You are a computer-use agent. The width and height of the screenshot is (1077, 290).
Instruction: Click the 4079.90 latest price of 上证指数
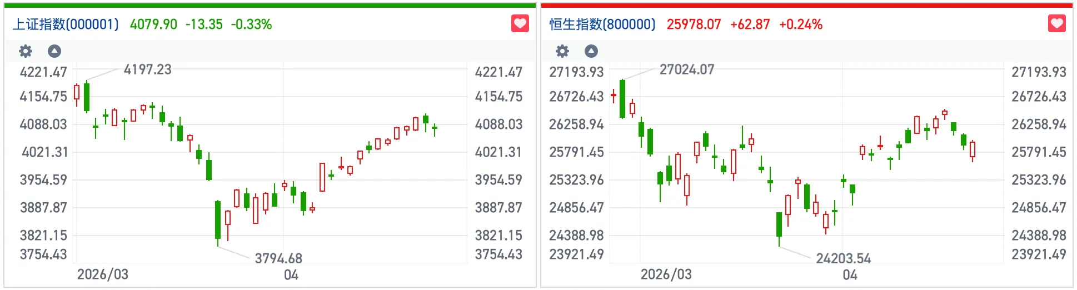[153, 24]
